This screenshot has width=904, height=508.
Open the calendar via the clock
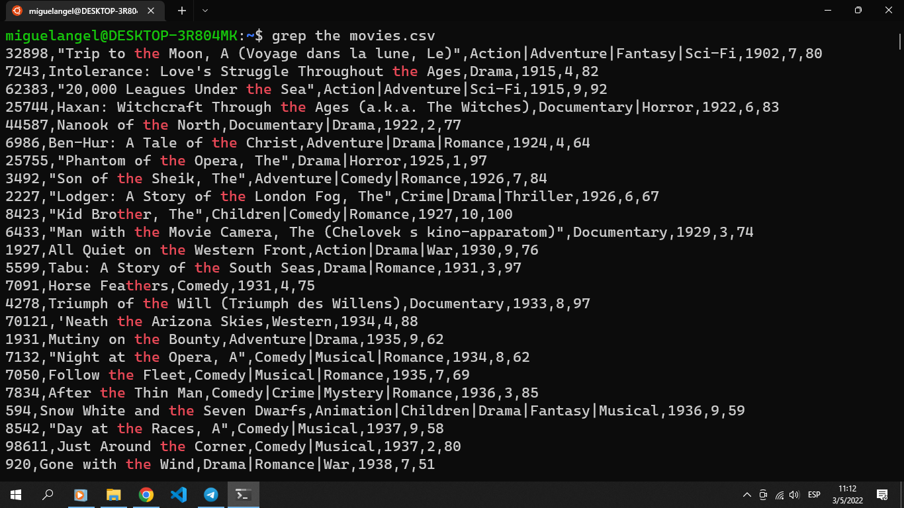(848, 494)
